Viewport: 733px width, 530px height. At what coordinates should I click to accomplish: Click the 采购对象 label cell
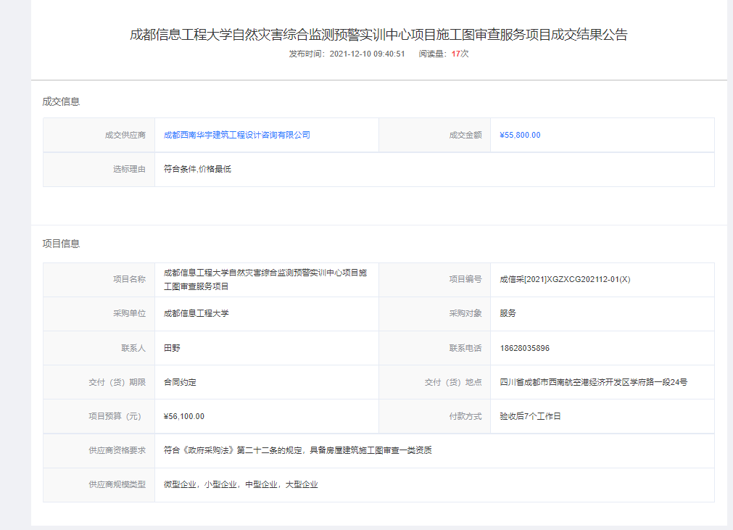click(x=435, y=314)
